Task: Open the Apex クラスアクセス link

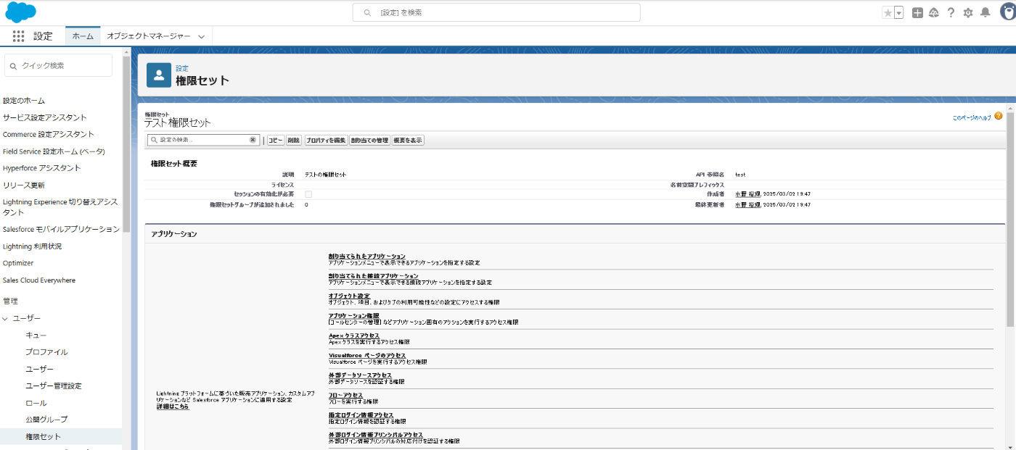Action: pos(354,336)
